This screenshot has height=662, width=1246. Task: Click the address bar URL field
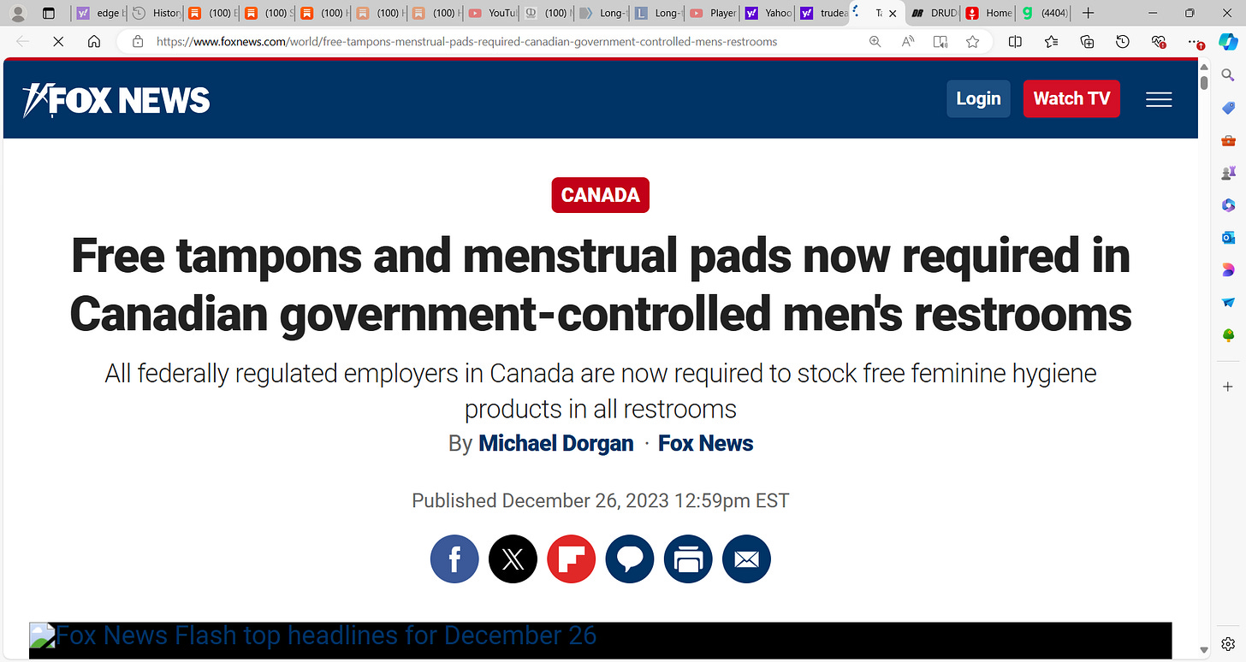[466, 41]
